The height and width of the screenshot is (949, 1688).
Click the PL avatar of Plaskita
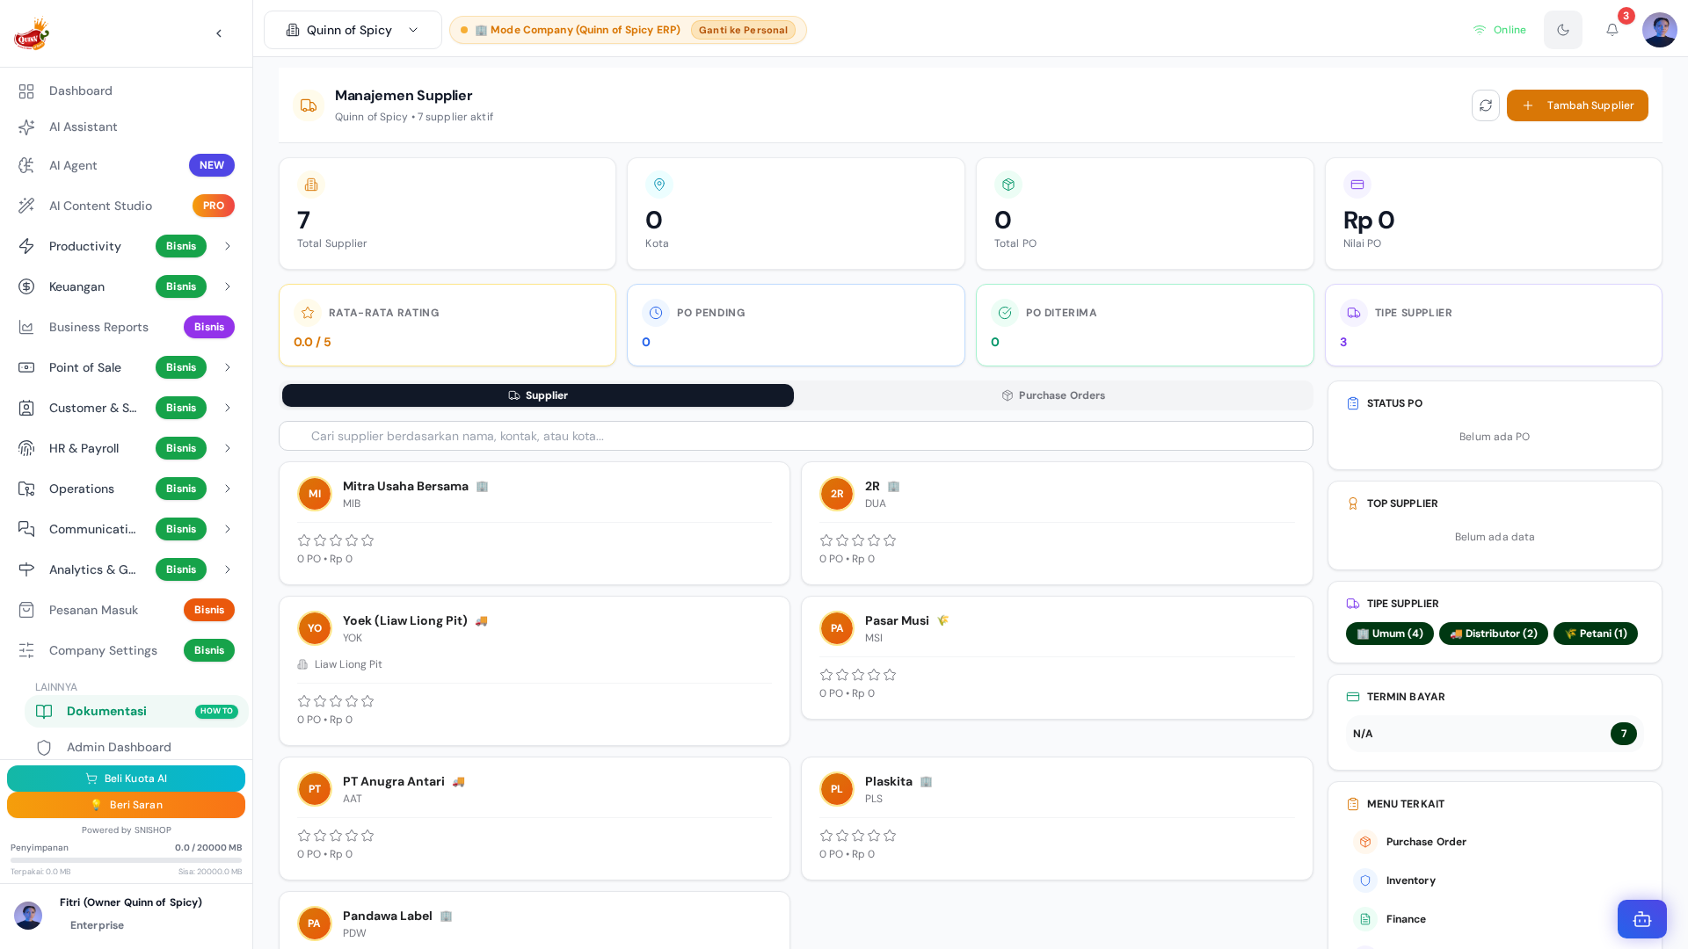pyautogui.click(x=837, y=789)
